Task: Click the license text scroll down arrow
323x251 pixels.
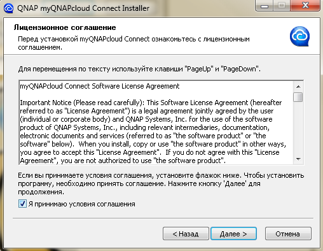Action: pyautogui.click(x=298, y=159)
